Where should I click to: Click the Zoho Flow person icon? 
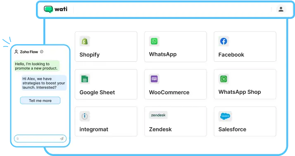click(x=17, y=52)
